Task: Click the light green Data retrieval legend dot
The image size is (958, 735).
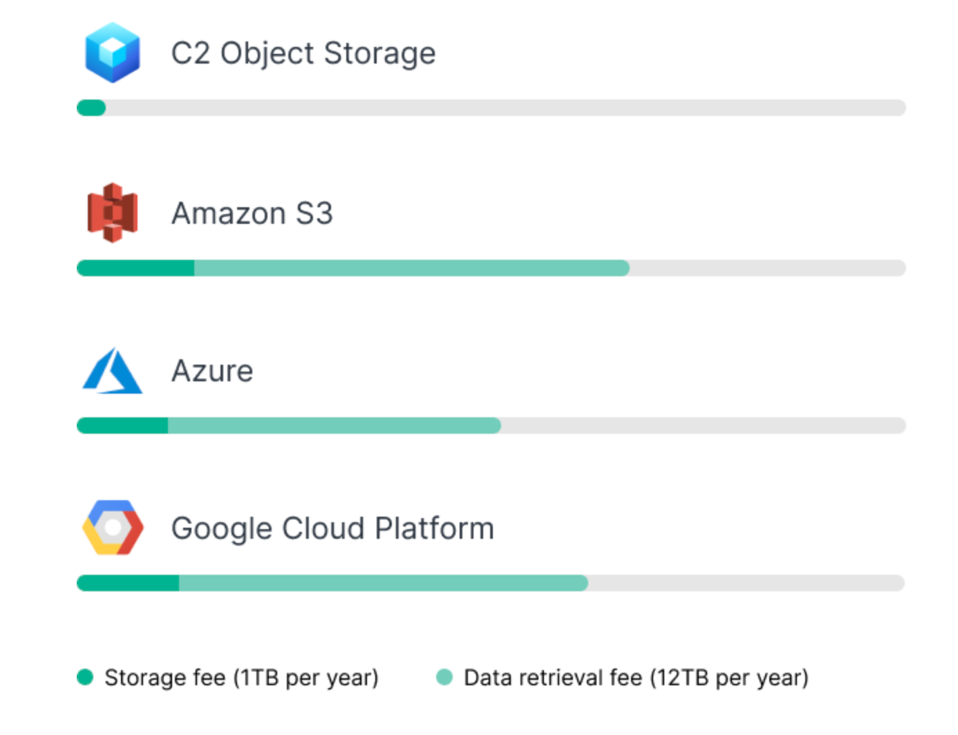Action: click(444, 677)
